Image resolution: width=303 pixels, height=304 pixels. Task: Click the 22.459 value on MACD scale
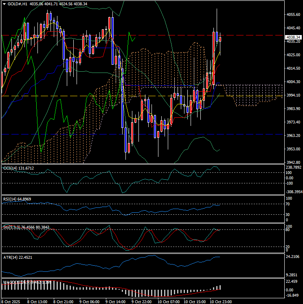click(x=293, y=282)
